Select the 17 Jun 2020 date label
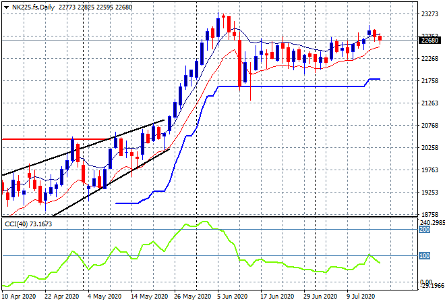The width and height of the screenshot is (445, 304). 277,297
